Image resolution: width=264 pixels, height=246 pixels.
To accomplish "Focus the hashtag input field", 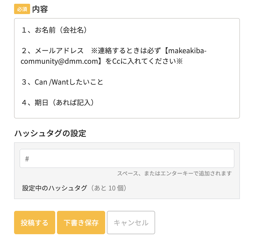I will point(127,158).
